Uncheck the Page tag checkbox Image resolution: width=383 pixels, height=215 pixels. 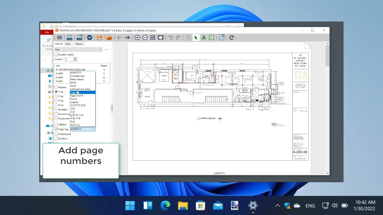coord(56,129)
